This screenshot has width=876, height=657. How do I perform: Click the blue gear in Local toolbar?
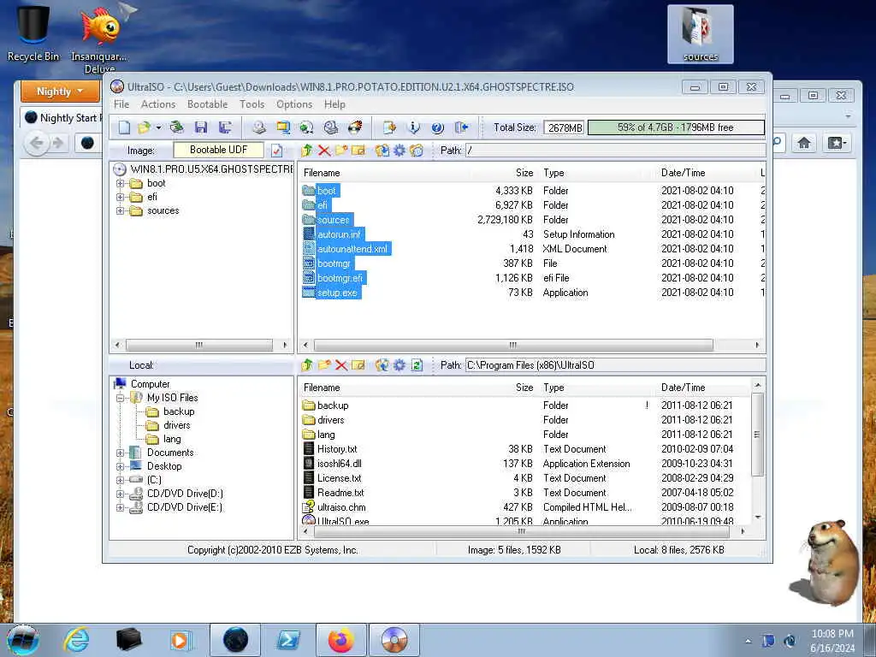pyautogui.click(x=400, y=365)
